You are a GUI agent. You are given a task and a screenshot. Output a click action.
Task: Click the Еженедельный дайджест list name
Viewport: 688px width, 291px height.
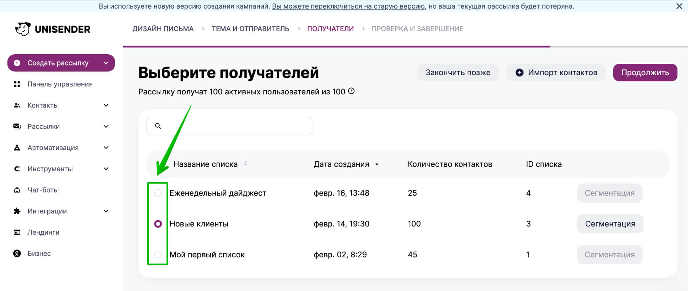[x=218, y=193]
